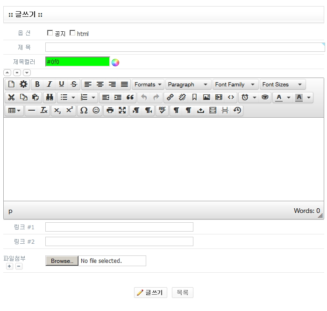327x311 pixels.
Task: Check the 공지 notice checkbox
Action: tap(50, 33)
